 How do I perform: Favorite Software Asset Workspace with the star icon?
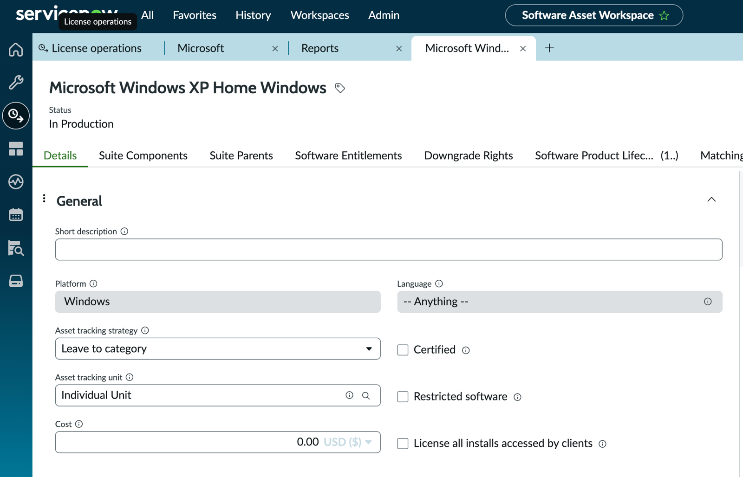coord(664,15)
